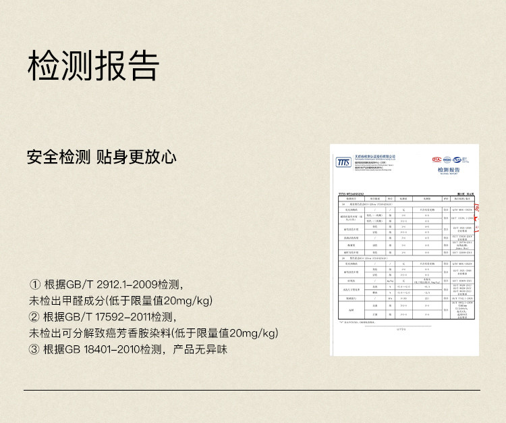Click the red stamp on the report edge
Viewport: 506px width, 423px height.
[x=476, y=218]
